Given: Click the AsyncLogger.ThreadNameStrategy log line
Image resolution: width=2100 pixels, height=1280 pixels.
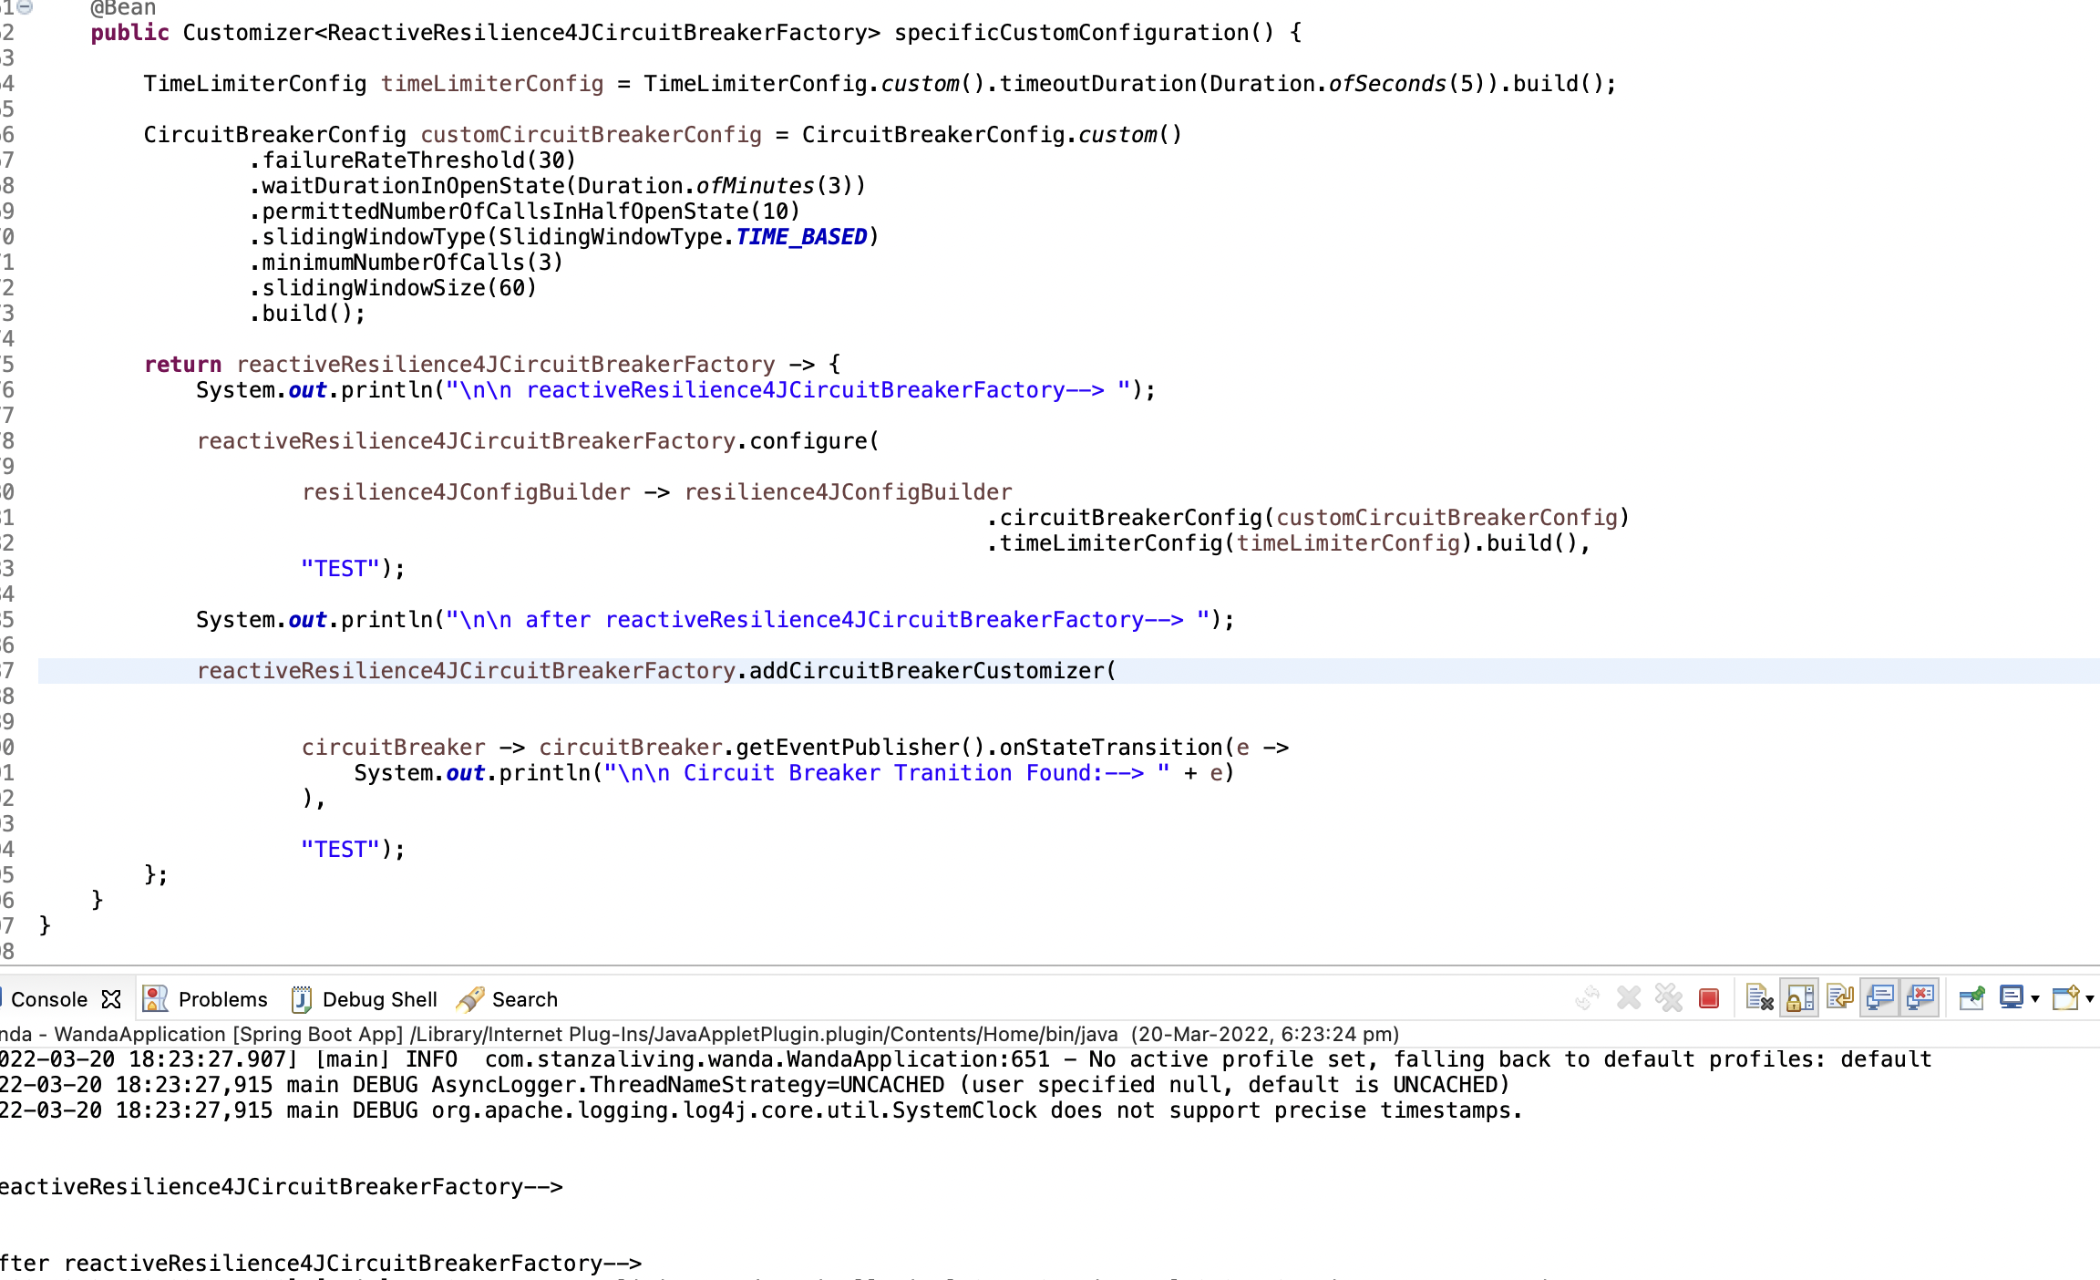Looking at the screenshot, I should 755,1085.
